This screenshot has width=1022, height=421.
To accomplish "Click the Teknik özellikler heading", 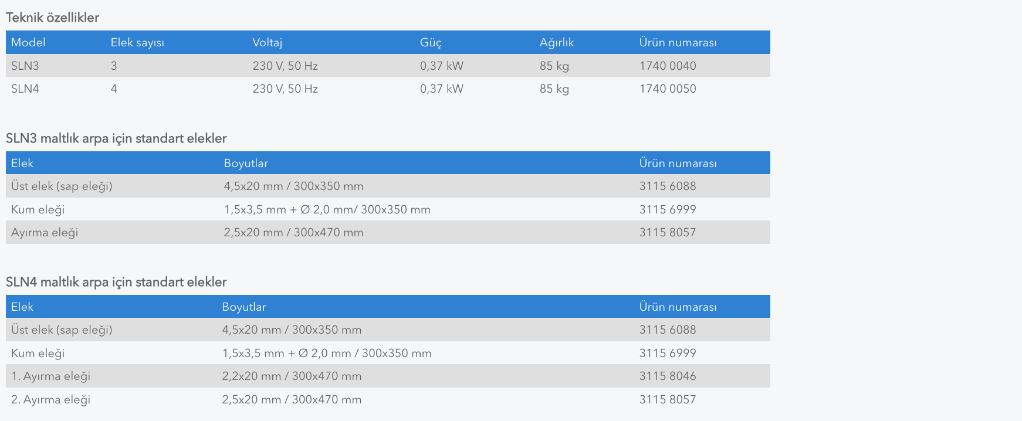I will pos(52,18).
